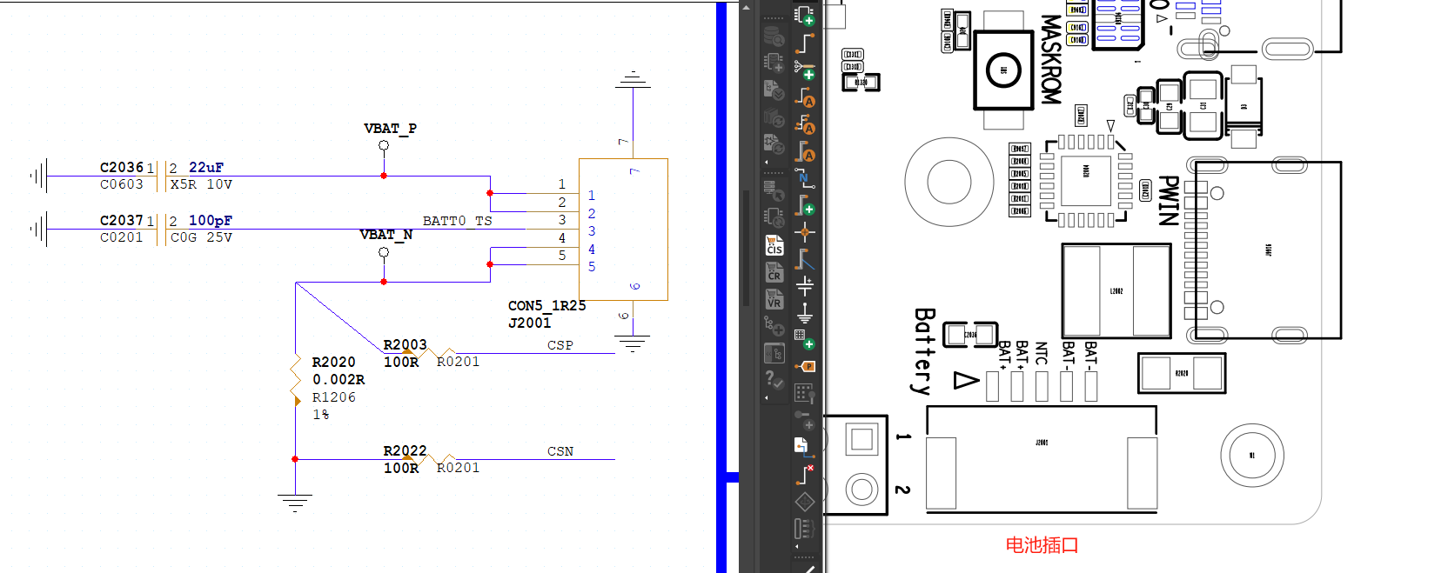Expand the toolbar overflow arrow below CR icons
The width and height of the screenshot is (1448, 573).
point(767,398)
